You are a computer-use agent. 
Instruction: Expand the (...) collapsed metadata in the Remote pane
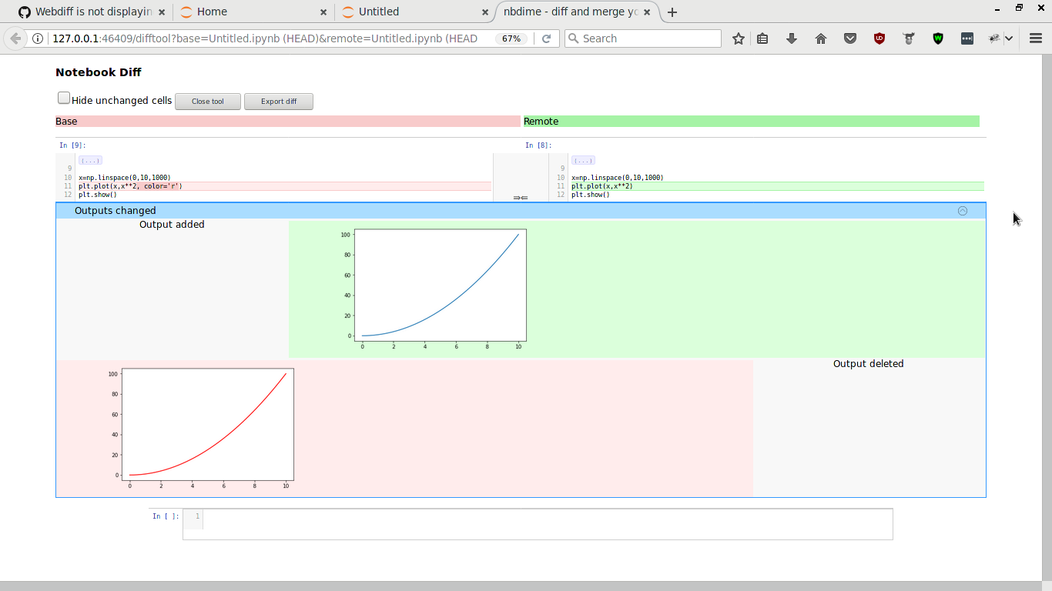coord(583,159)
